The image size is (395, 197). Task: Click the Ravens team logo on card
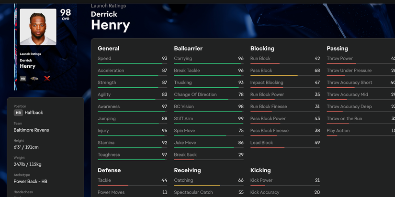click(x=34, y=78)
